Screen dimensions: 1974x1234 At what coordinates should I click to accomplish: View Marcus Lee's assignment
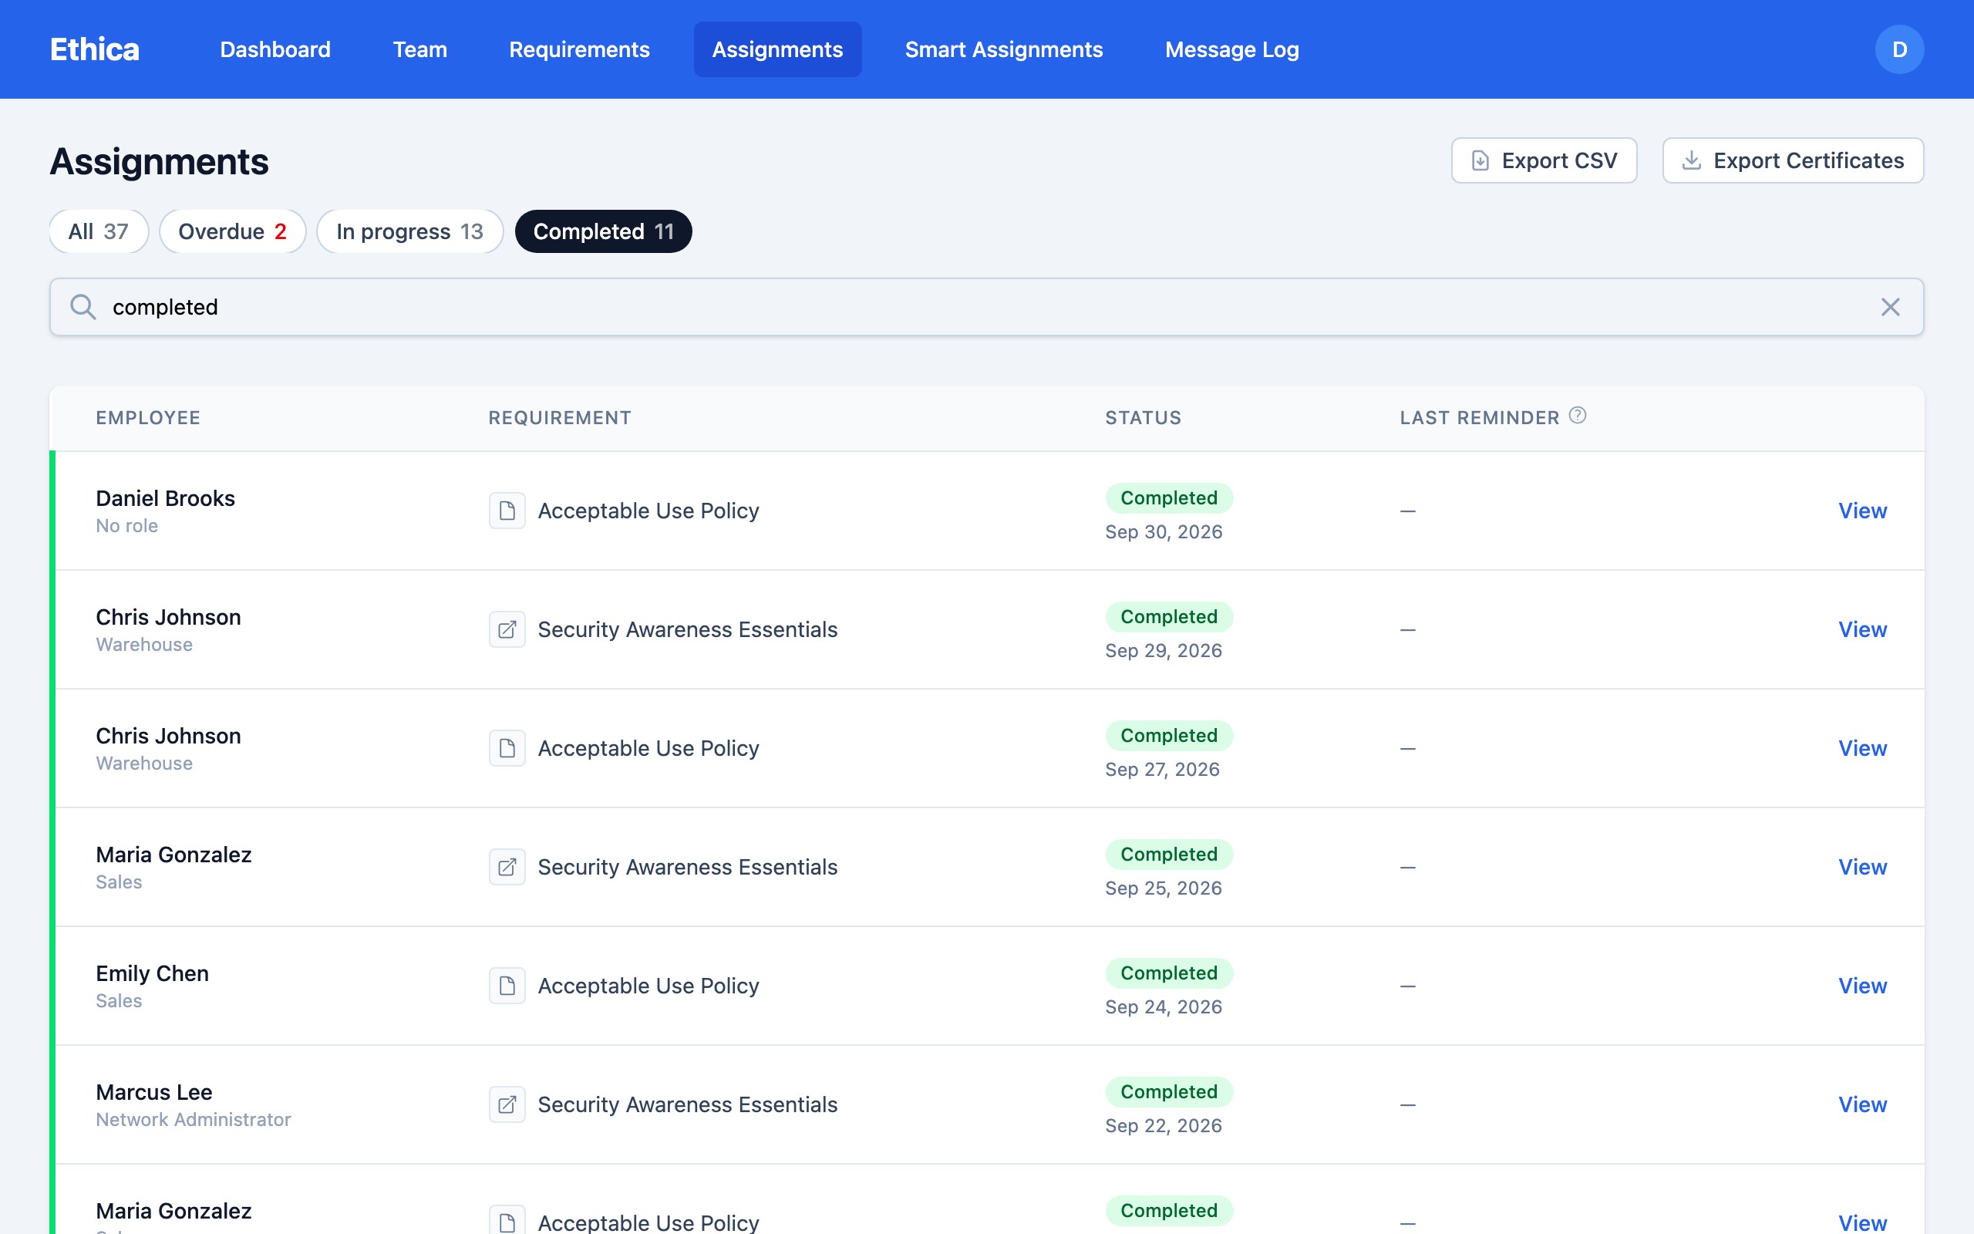(x=1862, y=1104)
